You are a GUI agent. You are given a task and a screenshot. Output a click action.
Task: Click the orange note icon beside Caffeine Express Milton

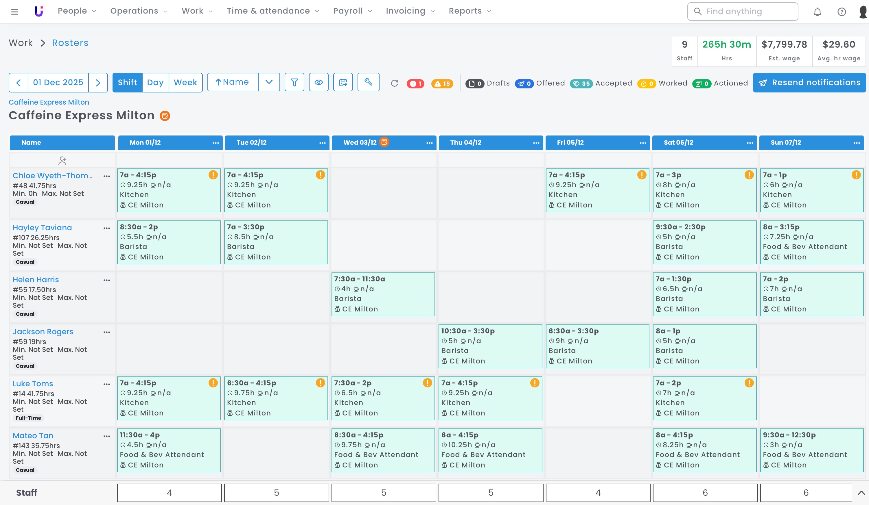click(x=165, y=116)
